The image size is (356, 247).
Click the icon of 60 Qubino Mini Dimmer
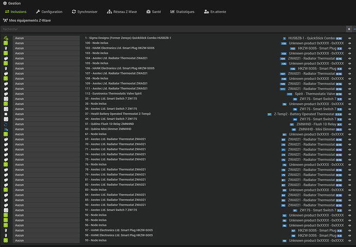(x=6, y=129)
